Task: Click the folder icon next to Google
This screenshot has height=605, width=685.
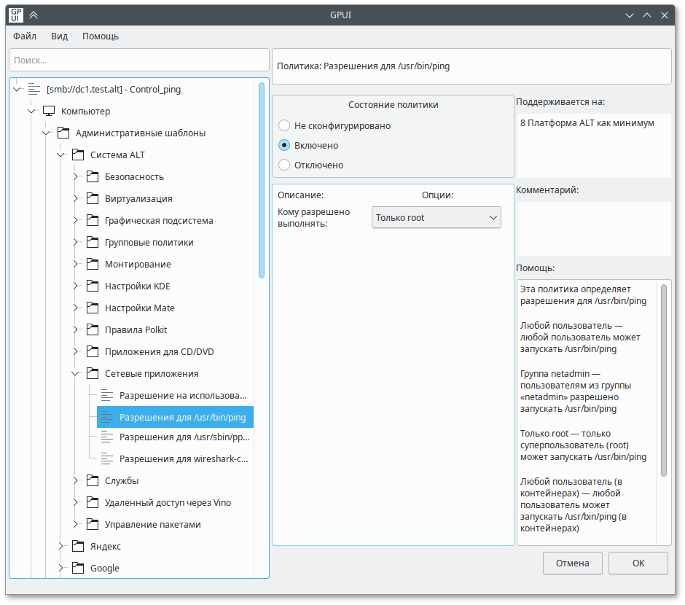Action: click(78, 569)
